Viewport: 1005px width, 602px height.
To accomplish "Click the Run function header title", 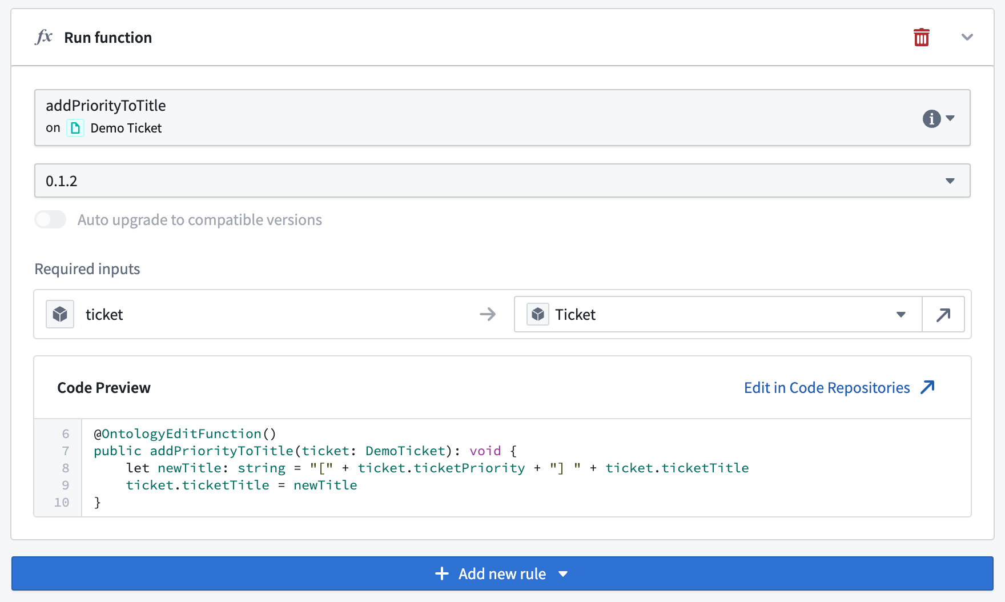I will [x=108, y=38].
